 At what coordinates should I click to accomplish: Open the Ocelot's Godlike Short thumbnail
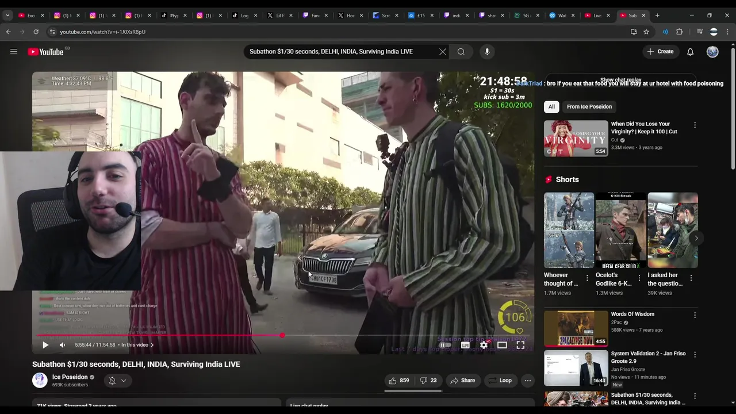620,230
